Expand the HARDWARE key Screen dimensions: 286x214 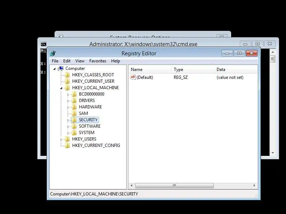pyautogui.click(x=68, y=107)
